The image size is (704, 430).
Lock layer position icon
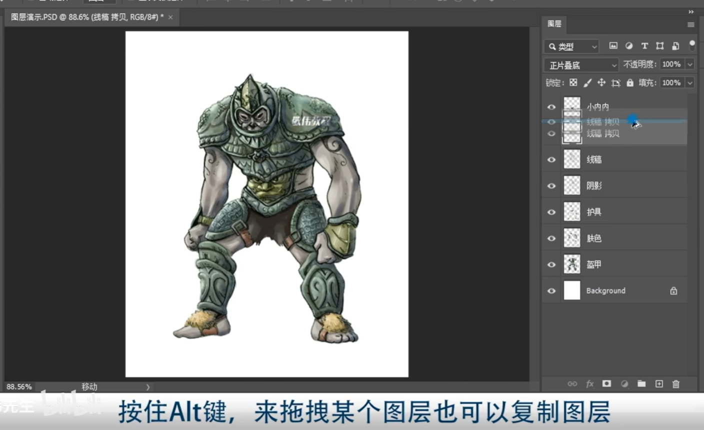[x=601, y=82]
